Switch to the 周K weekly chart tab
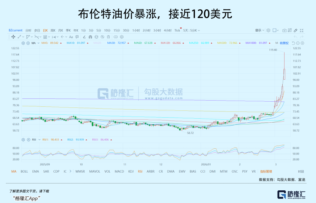 pos(53,30)
